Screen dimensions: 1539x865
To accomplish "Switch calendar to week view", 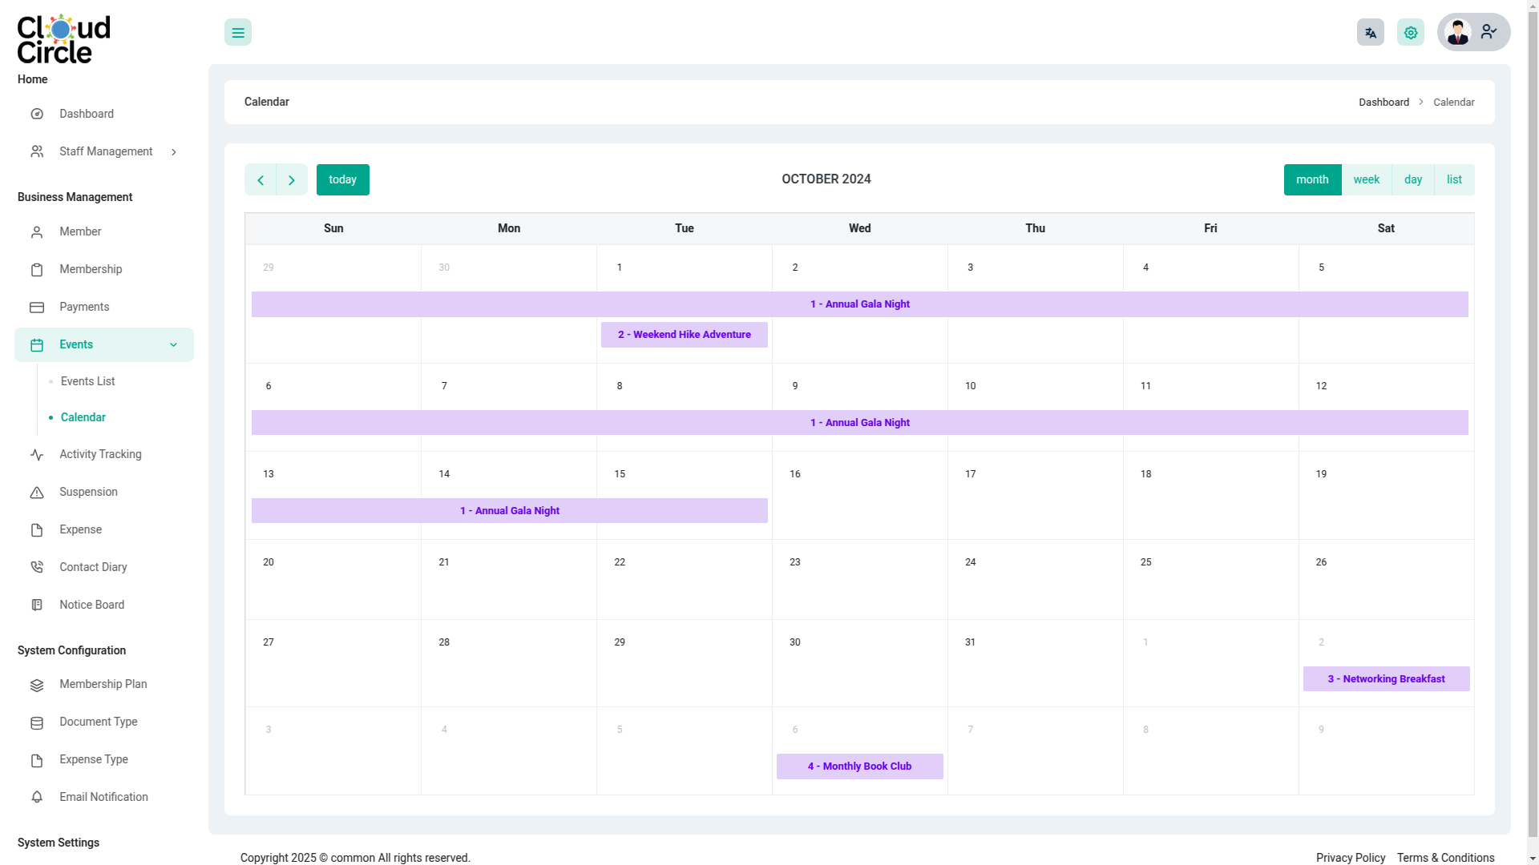I will click(x=1366, y=179).
